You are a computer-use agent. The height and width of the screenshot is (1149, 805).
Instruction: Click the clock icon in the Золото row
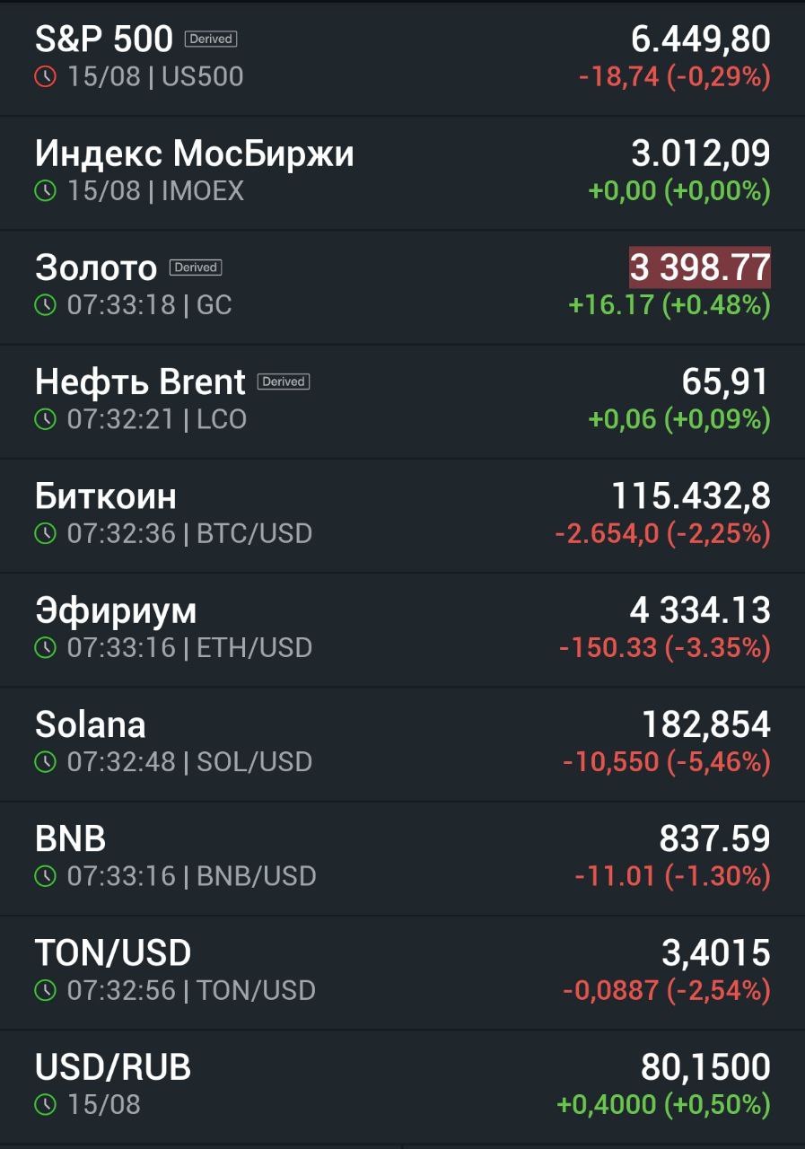pos(45,305)
